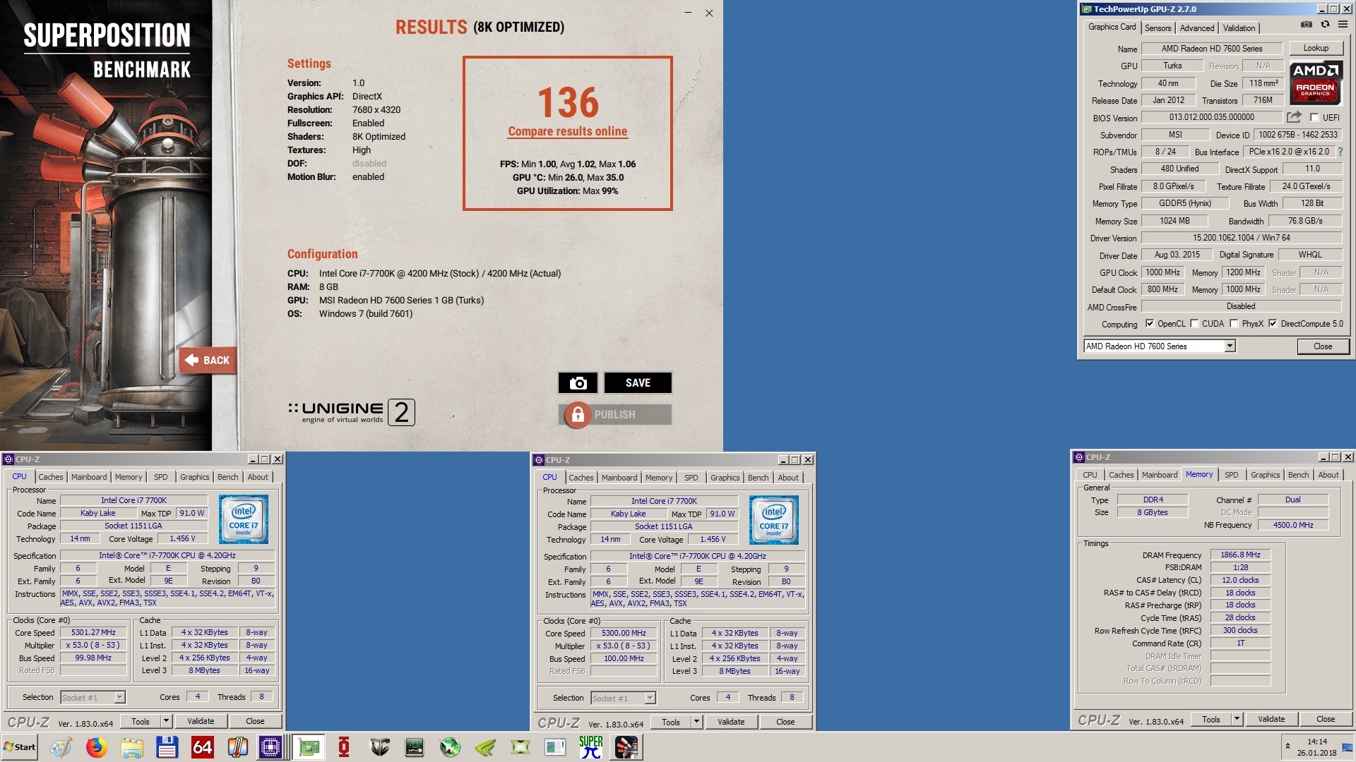Take a GPU-Z screenshot with the camera icon
This screenshot has width=1356, height=762.
1307,25
